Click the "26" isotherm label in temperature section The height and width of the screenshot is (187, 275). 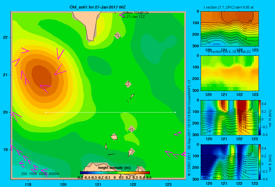coord(250,21)
